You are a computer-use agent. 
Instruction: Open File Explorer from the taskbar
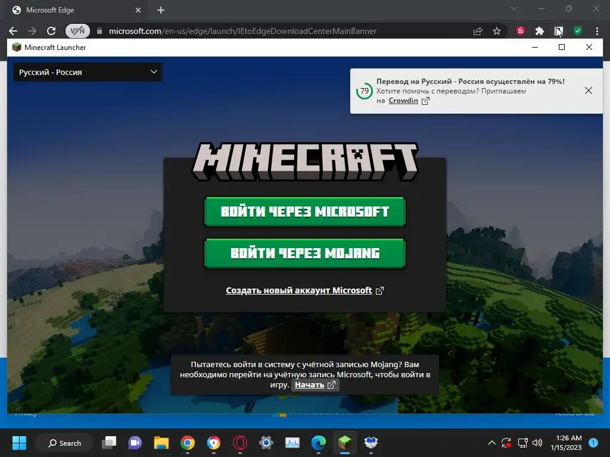161,443
